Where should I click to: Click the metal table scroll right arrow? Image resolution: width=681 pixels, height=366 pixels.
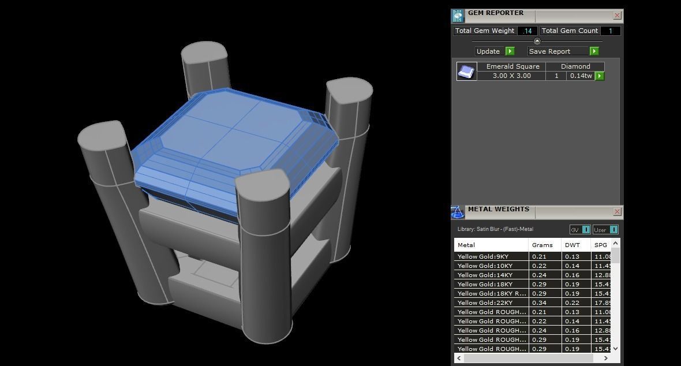point(607,358)
